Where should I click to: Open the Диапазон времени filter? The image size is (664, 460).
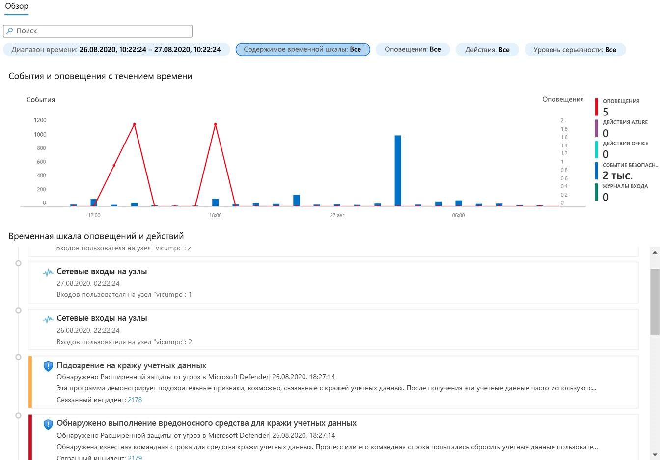pos(116,50)
